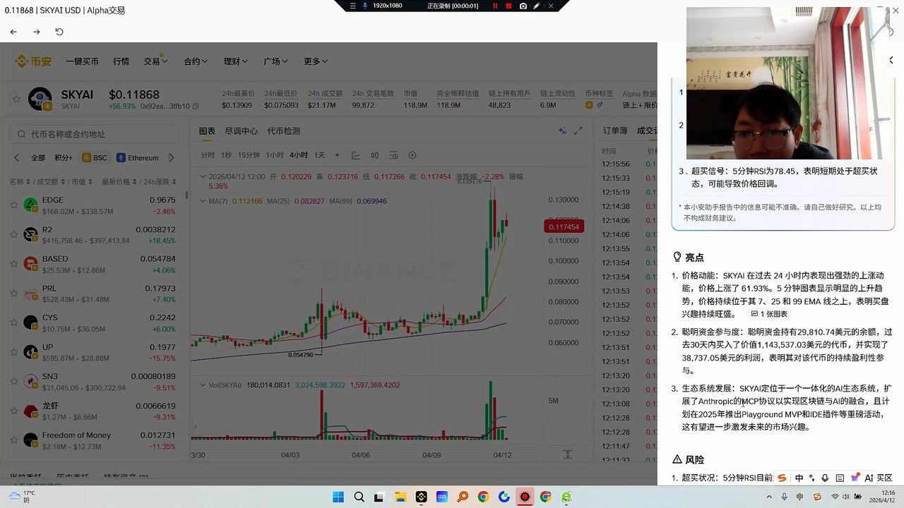Star the R2 token row
Image resolution: width=904 pixels, height=508 pixels.
click(x=13, y=234)
